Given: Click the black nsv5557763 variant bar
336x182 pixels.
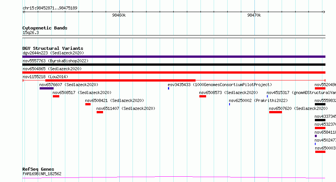Looking at the screenshot, I should [x=174, y=65].
